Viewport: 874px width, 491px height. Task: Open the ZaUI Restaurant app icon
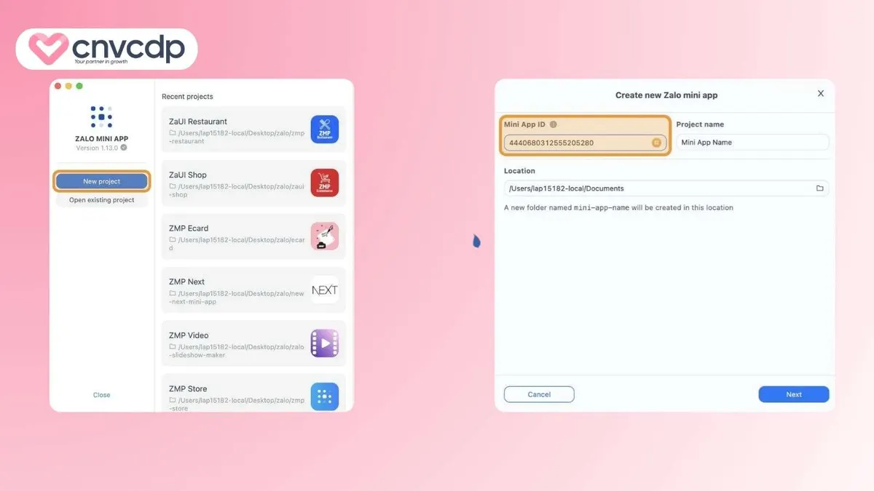coord(325,129)
